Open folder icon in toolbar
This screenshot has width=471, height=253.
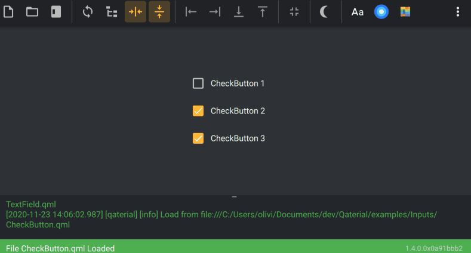(32, 12)
